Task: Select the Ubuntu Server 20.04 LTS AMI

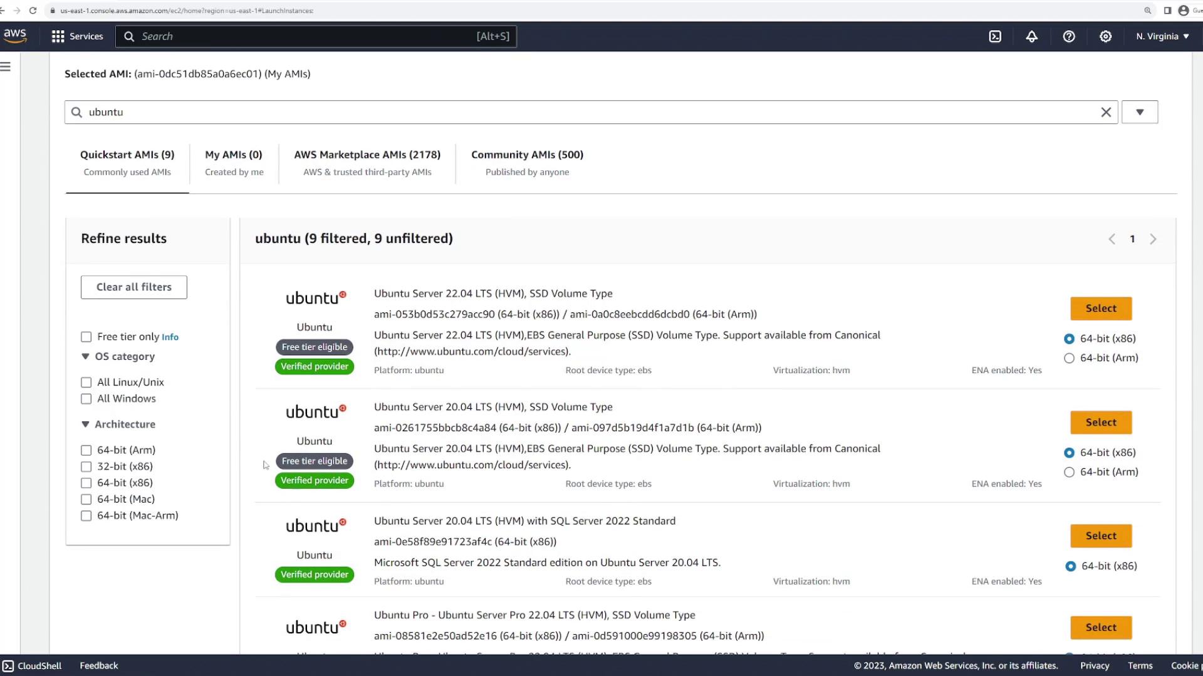Action: point(1100,422)
